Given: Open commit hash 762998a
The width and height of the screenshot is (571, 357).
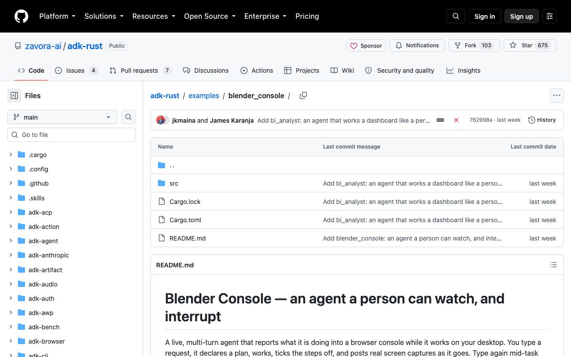Looking at the screenshot, I should [x=481, y=120].
